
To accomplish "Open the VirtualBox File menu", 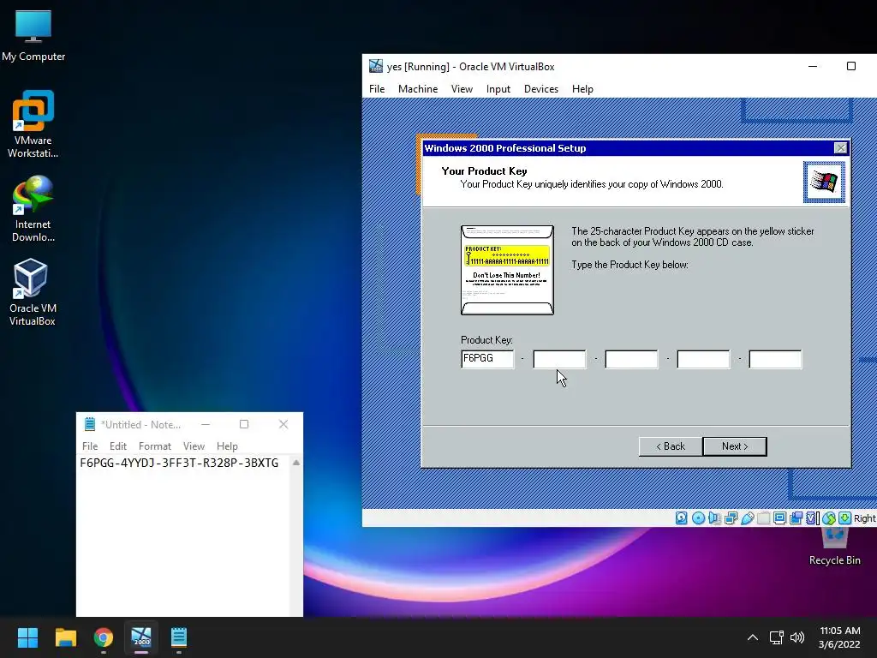I will pos(377,89).
